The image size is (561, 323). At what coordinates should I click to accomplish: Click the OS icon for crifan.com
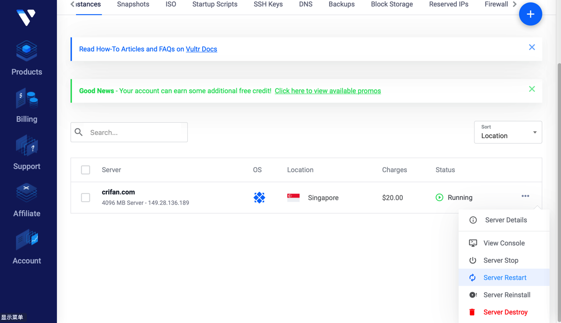click(x=259, y=198)
